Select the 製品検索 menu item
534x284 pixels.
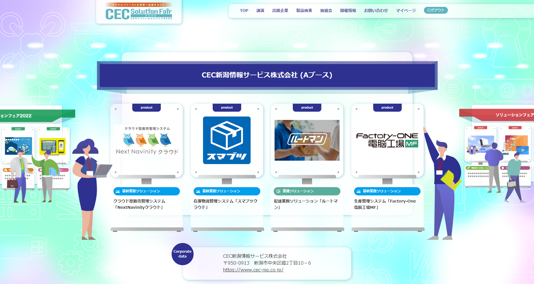[x=304, y=11]
